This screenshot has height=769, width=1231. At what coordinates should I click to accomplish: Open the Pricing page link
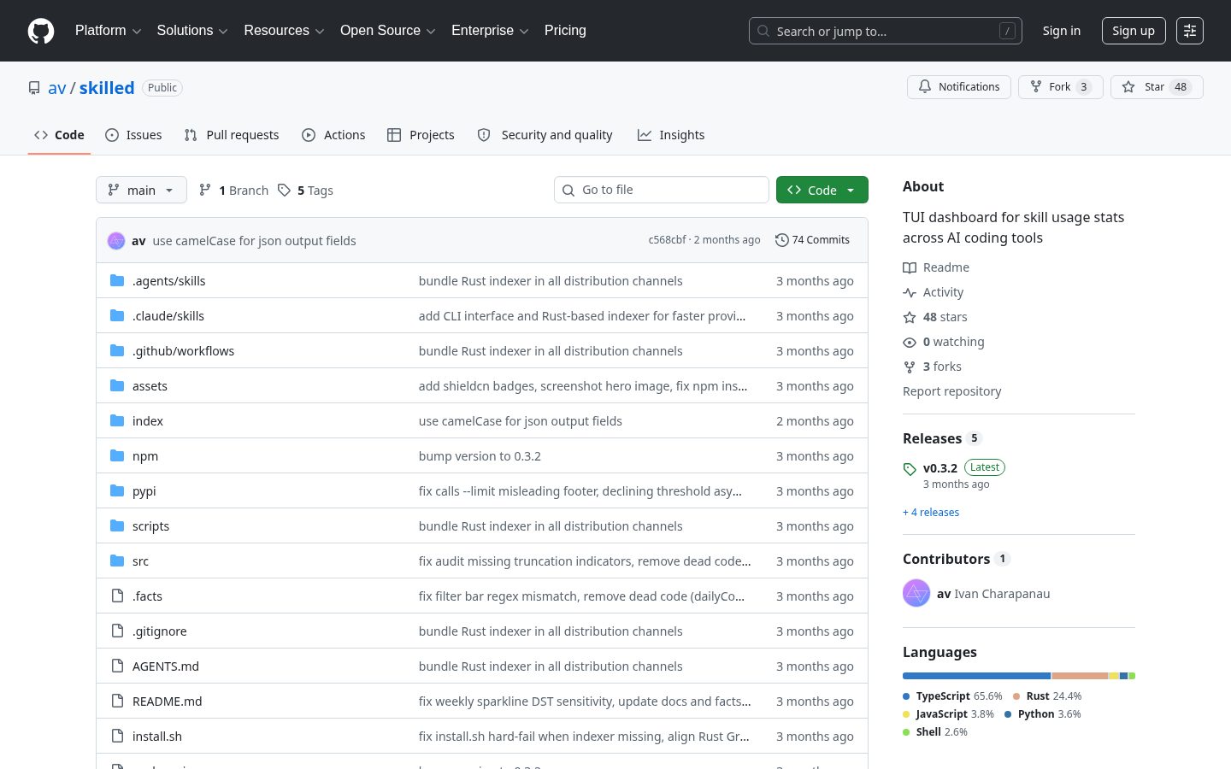(x=565, y=31)
